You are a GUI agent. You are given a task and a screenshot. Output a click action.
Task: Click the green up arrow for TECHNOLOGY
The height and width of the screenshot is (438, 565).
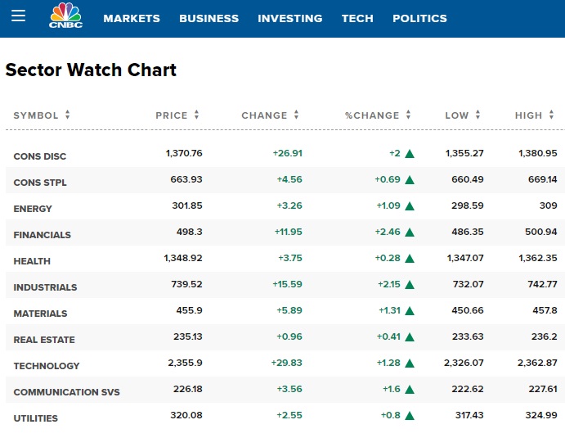click(x=410, y=363)
